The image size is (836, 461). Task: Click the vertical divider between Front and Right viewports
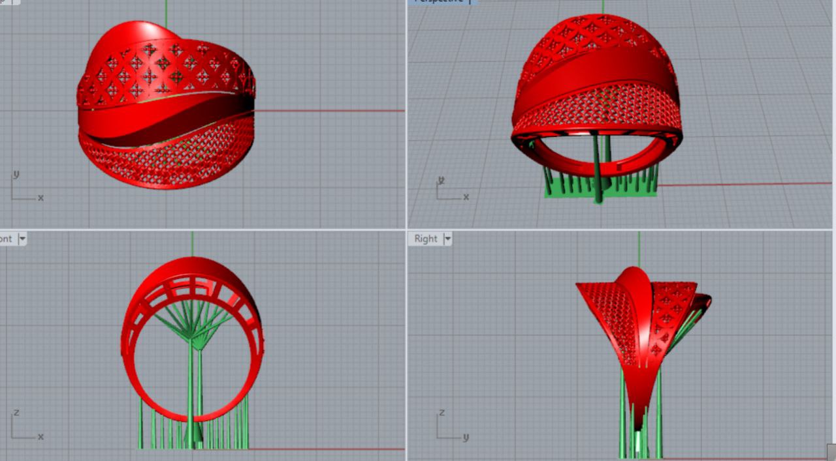point(406,346)
